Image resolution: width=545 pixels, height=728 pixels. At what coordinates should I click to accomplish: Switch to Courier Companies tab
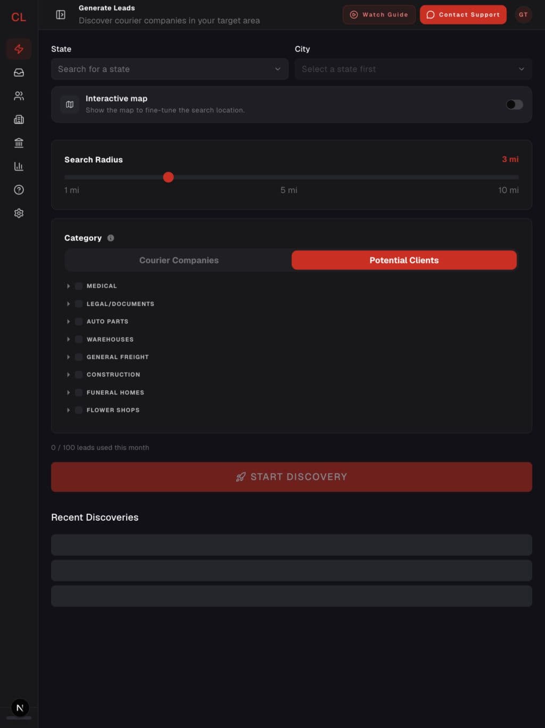[x=179, y=260]
